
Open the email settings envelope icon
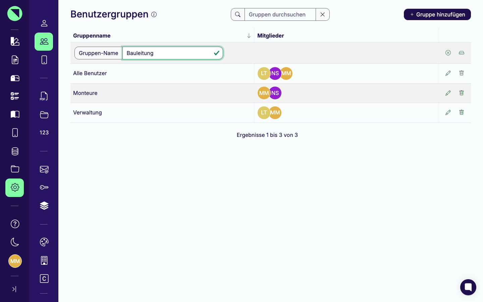(x=44, y=169)
